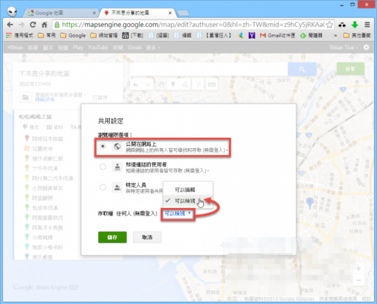Click the map zoom in plus button

pyautogui.click(x=359, y=269)
